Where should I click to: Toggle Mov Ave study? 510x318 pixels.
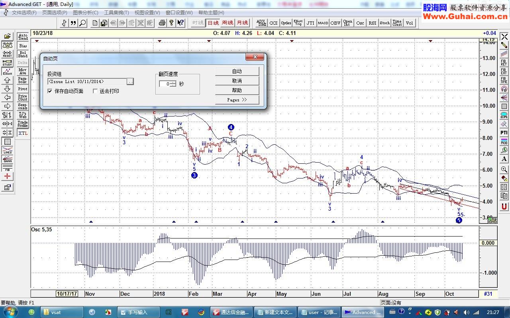click(x=23, y=72)
